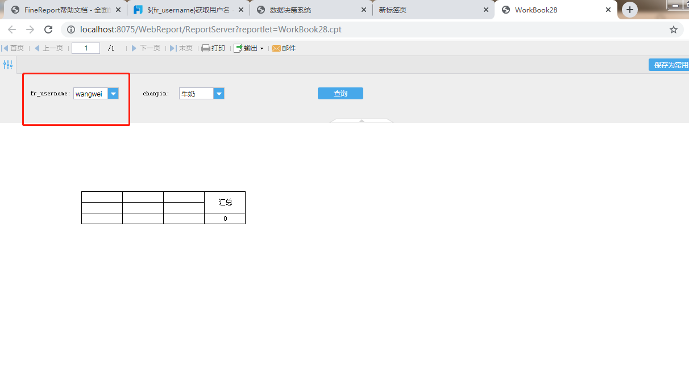Close the ${fr_username}获取用户名 tab
Image resolution: width=689 pixels, height=378 pixels.
240,10
